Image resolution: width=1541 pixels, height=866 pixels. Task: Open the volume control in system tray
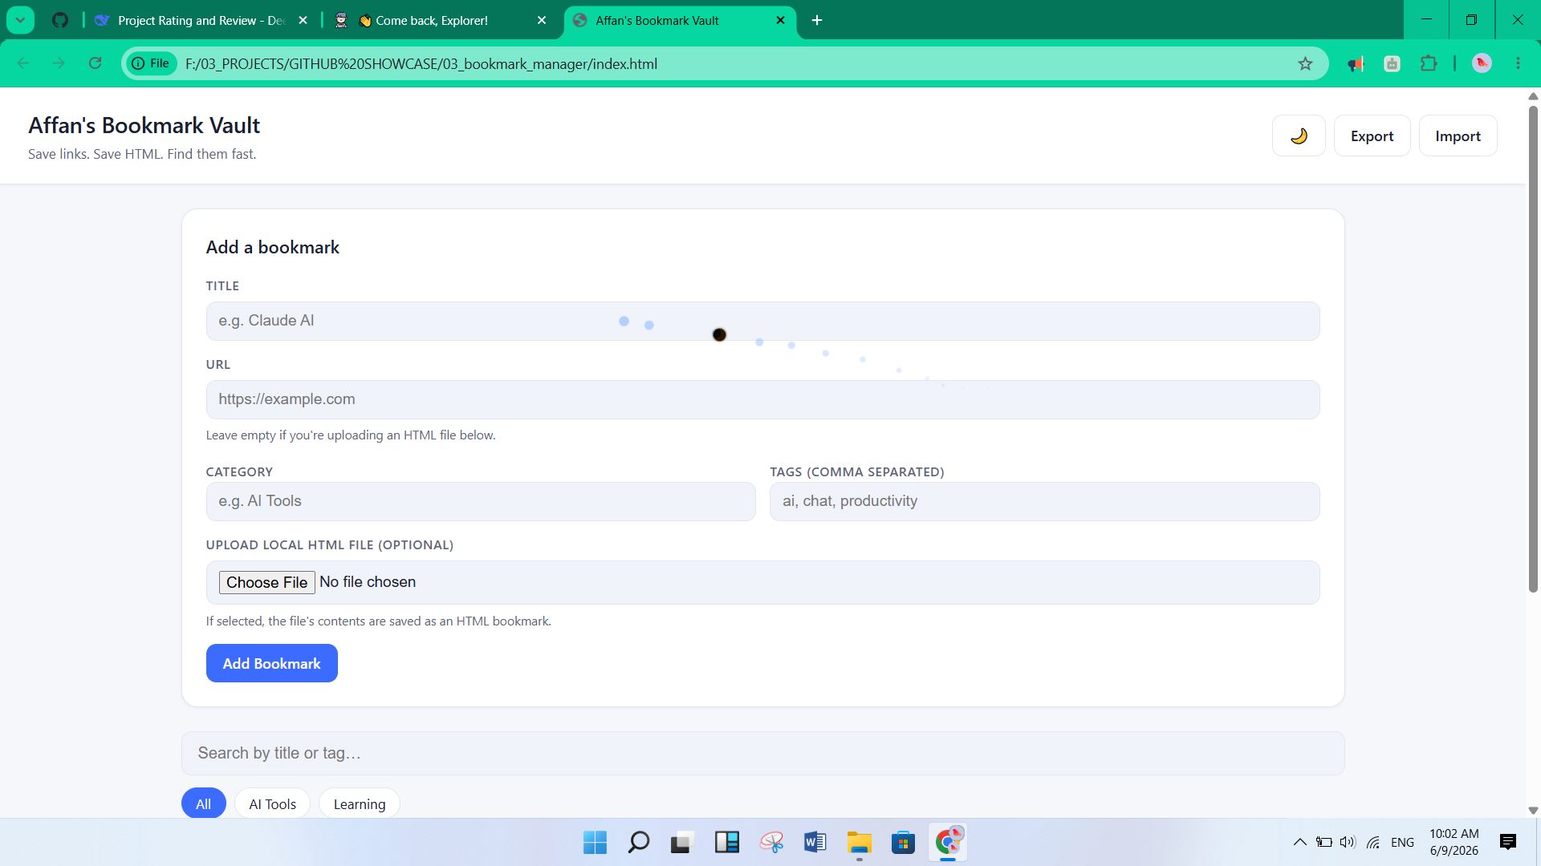point(1348,842)
